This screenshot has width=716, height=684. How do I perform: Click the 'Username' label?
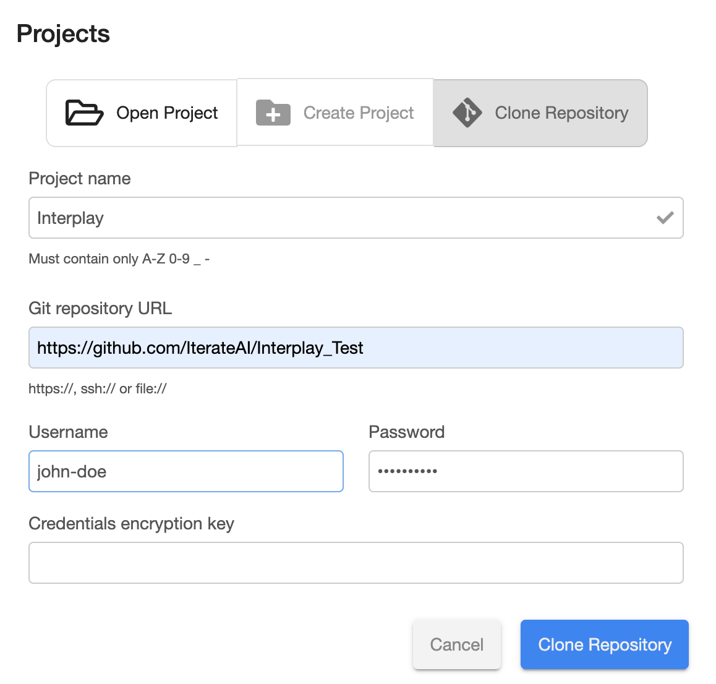[x=68, y=432]
